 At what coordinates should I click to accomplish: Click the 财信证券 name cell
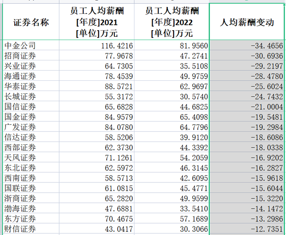31,228
